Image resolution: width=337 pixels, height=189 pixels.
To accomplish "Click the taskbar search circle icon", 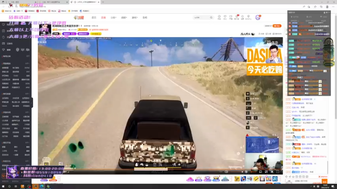I will (9, 186).
